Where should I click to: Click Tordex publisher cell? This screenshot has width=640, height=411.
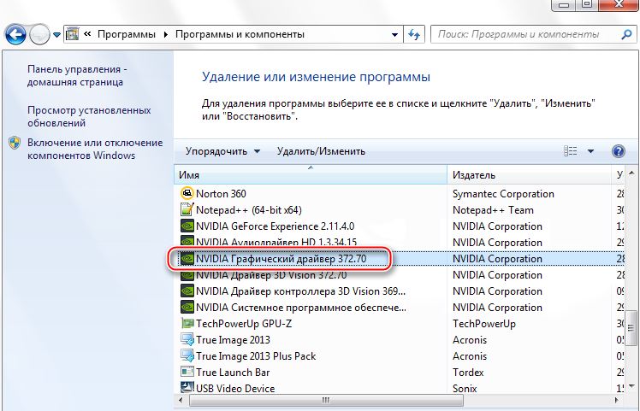click(468, 373)
